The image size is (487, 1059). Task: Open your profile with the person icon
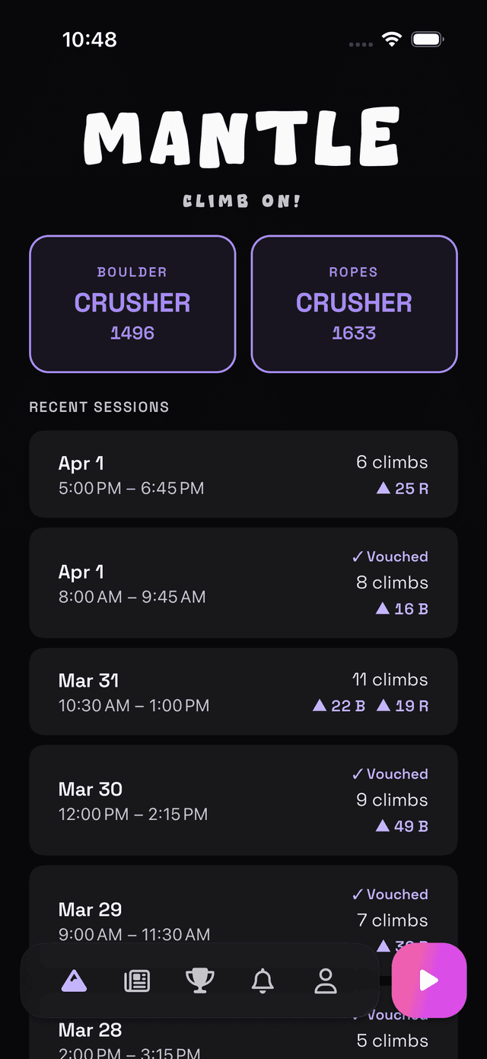[x=326, y=981]
